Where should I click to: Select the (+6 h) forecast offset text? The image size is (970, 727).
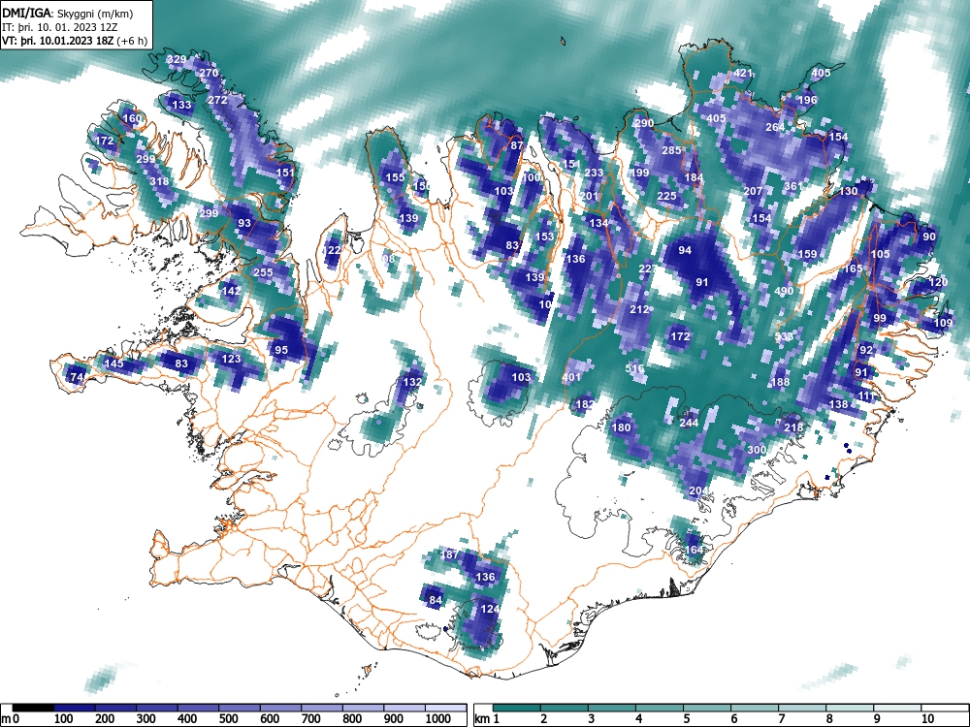(132, 41)
